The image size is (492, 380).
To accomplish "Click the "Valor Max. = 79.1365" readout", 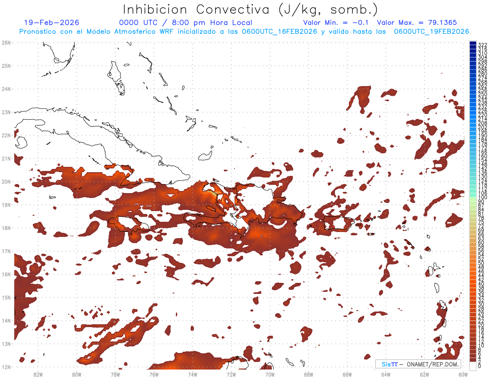I will [417, 23].
